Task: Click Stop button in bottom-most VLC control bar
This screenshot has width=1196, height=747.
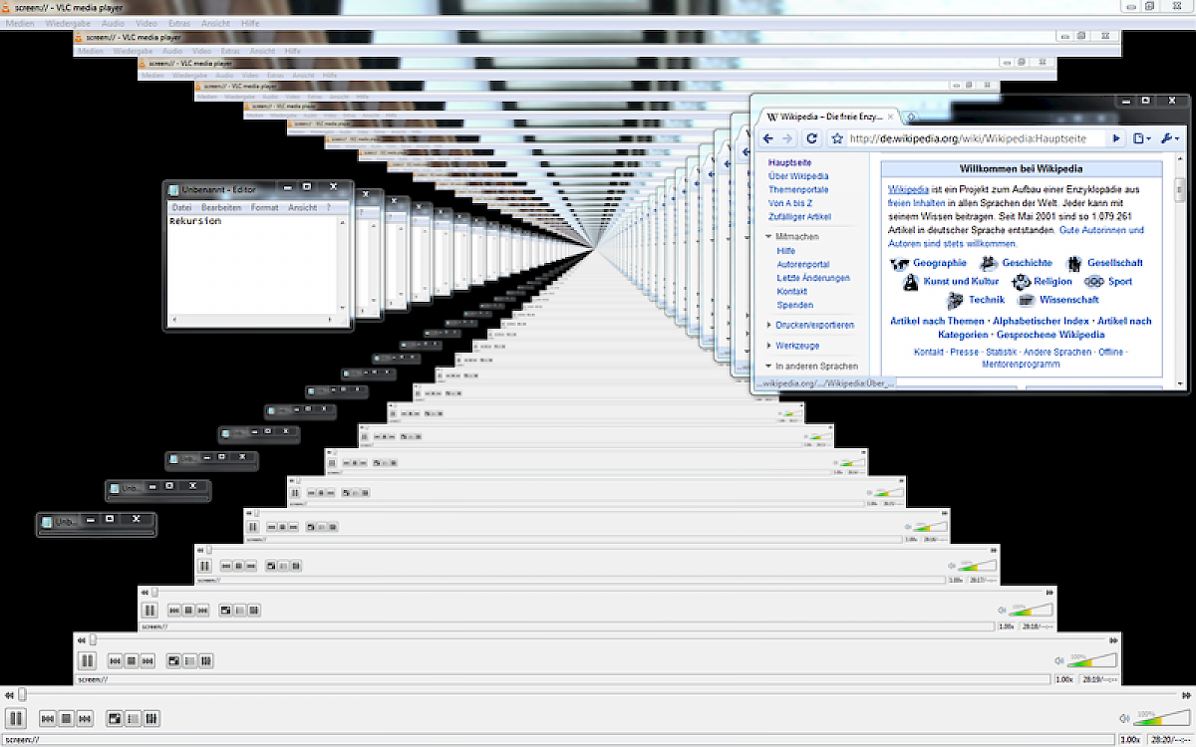Action: pyautogui.click(x=67, y=718)
